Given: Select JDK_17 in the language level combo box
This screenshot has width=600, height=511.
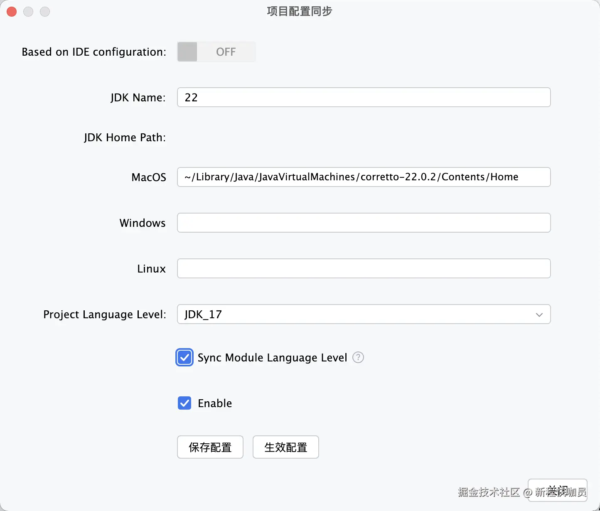Looking at the screenshot, I should point(363,314).
